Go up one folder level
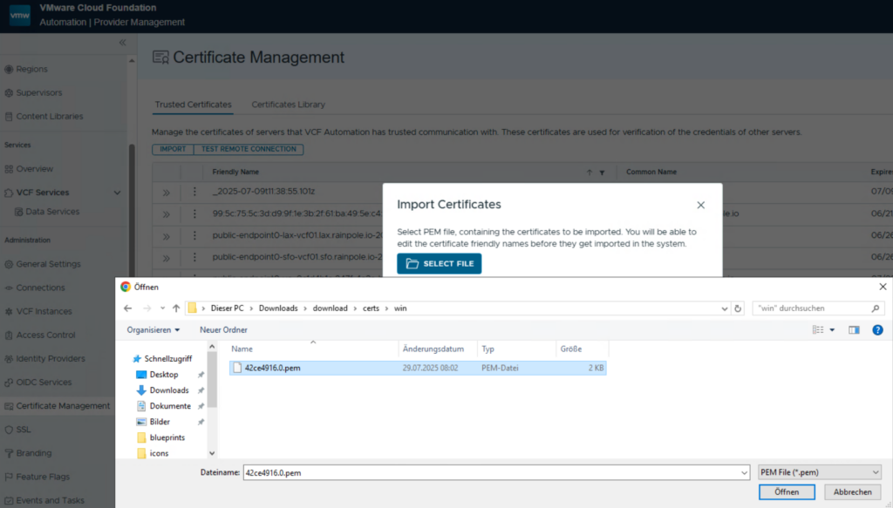This screenshot has width=893, height=508. (x=176, y=308)
